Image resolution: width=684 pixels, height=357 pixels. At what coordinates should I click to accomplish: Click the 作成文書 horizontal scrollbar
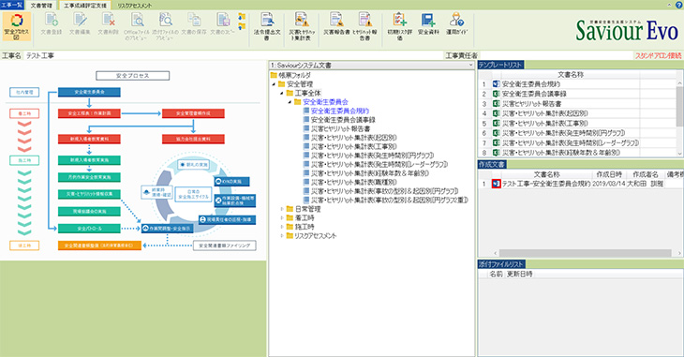pyautogui.click(x=587, y=253)
